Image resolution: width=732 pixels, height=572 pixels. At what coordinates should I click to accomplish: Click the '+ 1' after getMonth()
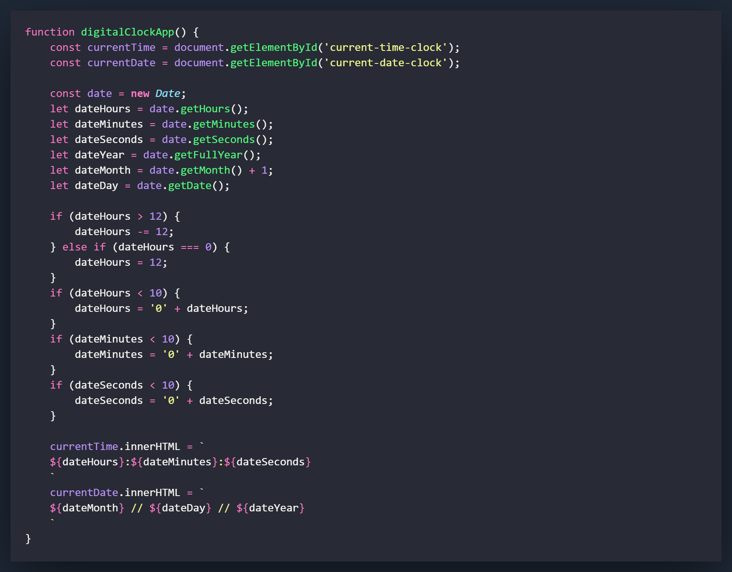258,170
